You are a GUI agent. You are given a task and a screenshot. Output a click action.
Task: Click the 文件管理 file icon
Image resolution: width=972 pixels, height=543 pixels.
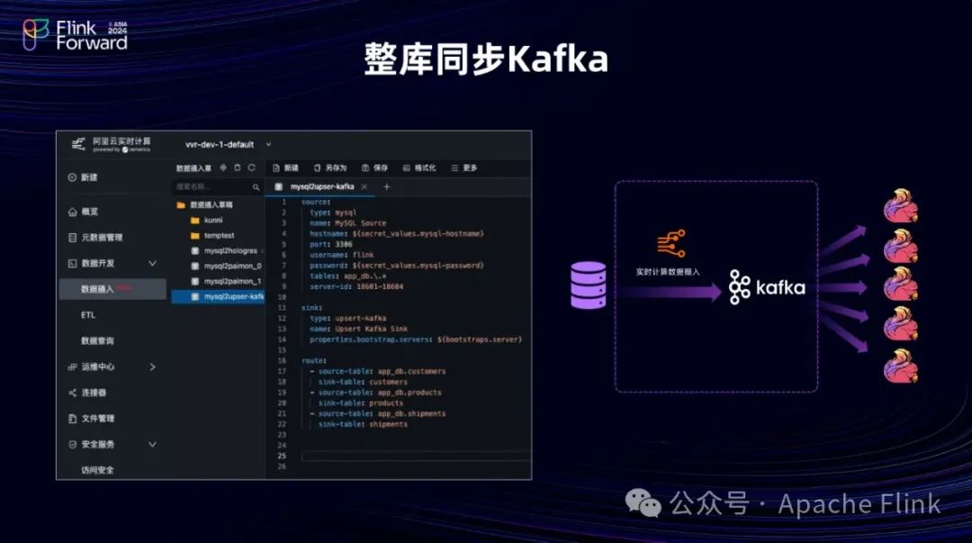72,419
